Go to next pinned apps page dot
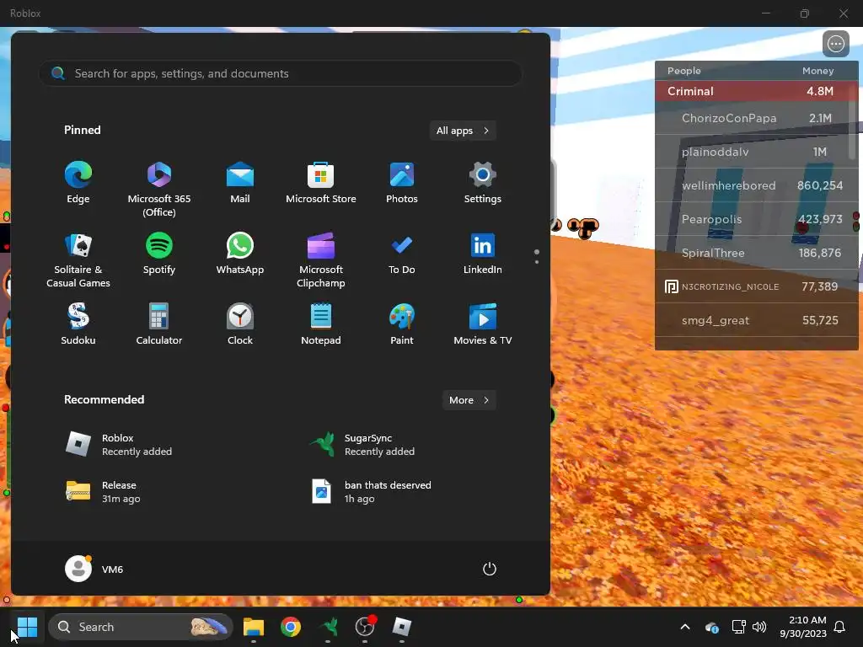The width and height of the screenshot is (863, 647). [x=537, y=262]
